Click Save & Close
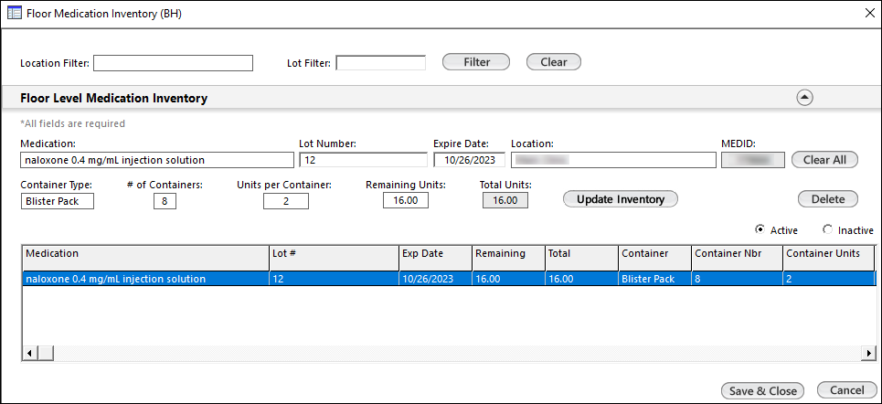 click(x=763, y=390)
